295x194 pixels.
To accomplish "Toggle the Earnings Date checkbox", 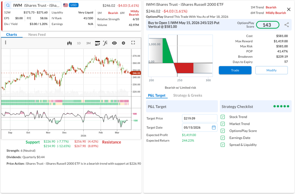I will [x=223, y=138].
